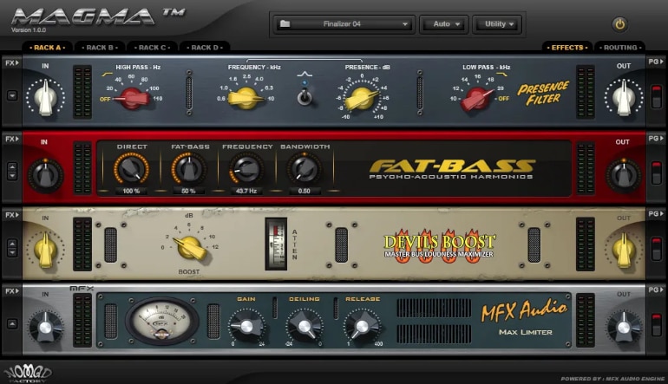This screenshot has width=668, height=384.
Task: Click the Devils Boost yellow Boost knob
Action: (189, 250)
